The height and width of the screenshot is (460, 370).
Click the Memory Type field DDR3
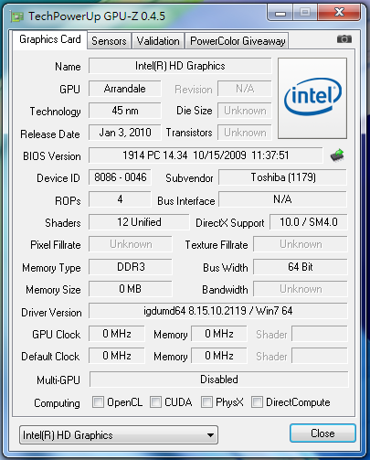click(131, 267)
